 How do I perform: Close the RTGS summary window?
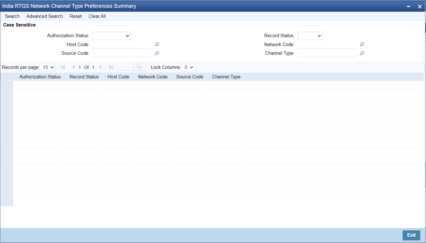pyautogui.click(x=420, y=6)
